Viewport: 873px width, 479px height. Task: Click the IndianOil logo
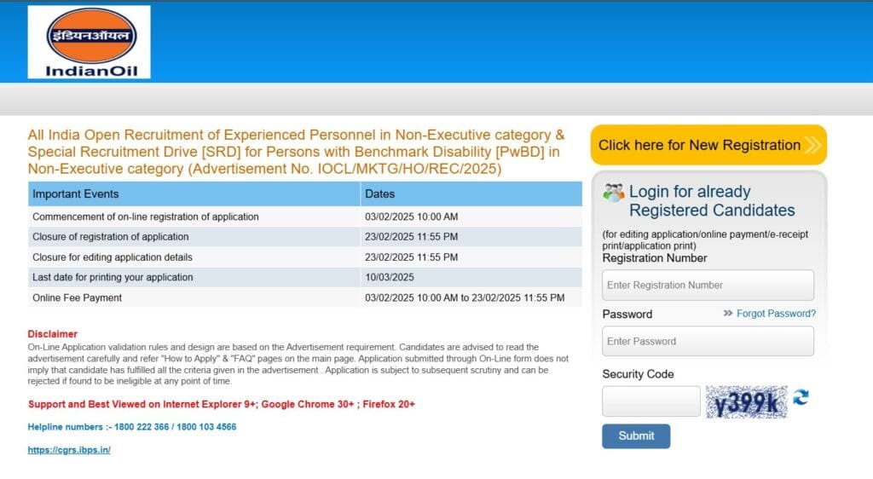click(x=89, y=43)
